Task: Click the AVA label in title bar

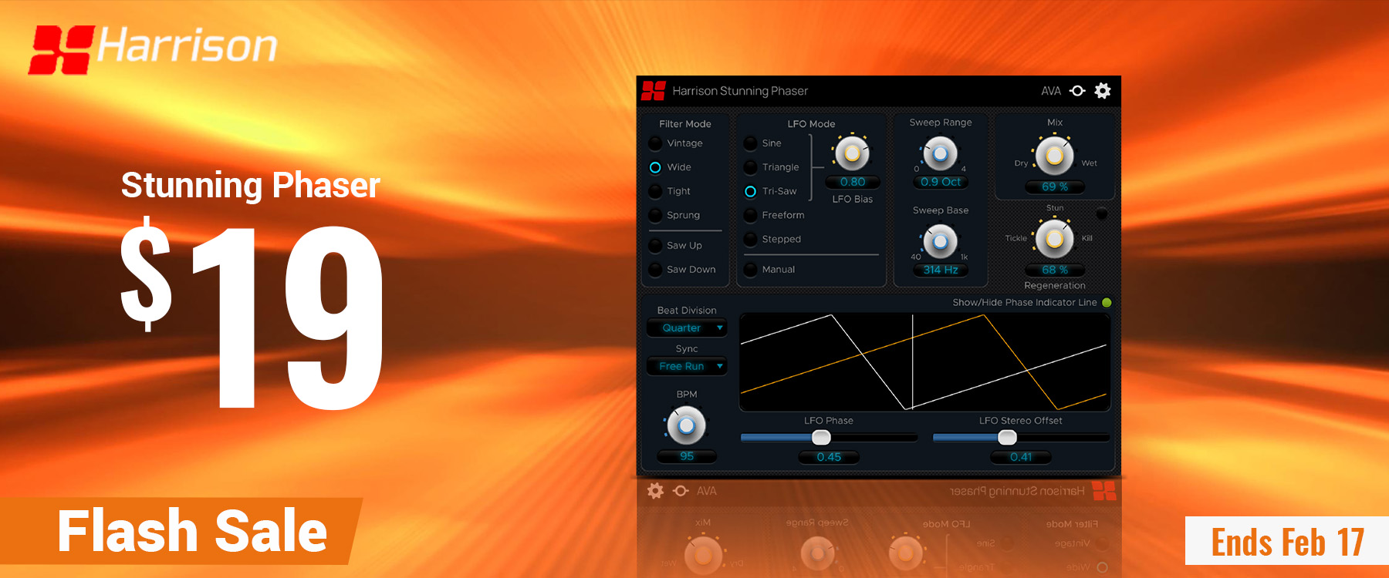Action: [1050, 91]
